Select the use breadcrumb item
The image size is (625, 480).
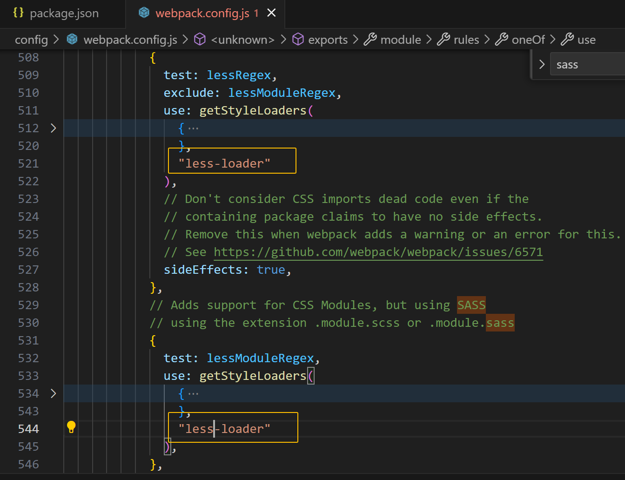tap(586, 40)
